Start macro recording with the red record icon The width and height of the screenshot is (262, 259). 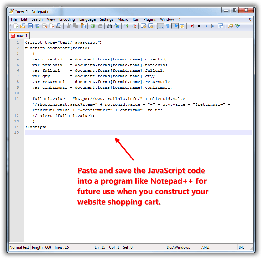191,26
